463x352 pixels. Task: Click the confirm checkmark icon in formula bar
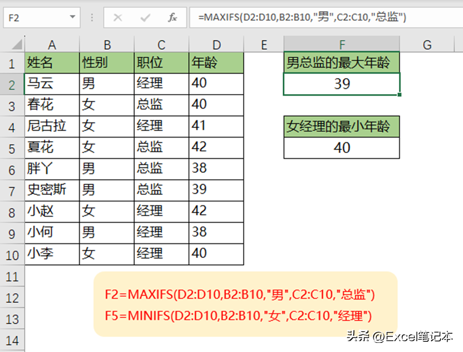(145, 18)
